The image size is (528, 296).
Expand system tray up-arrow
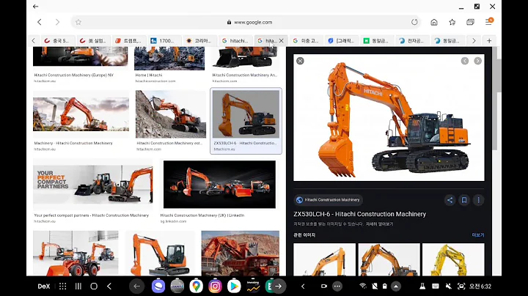pyautogui.click(x=396, y=286)
